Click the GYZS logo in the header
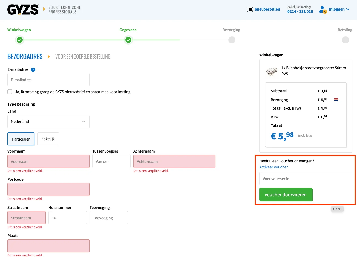The height and width of the screenshot is (257, 357). pos(23,9)
